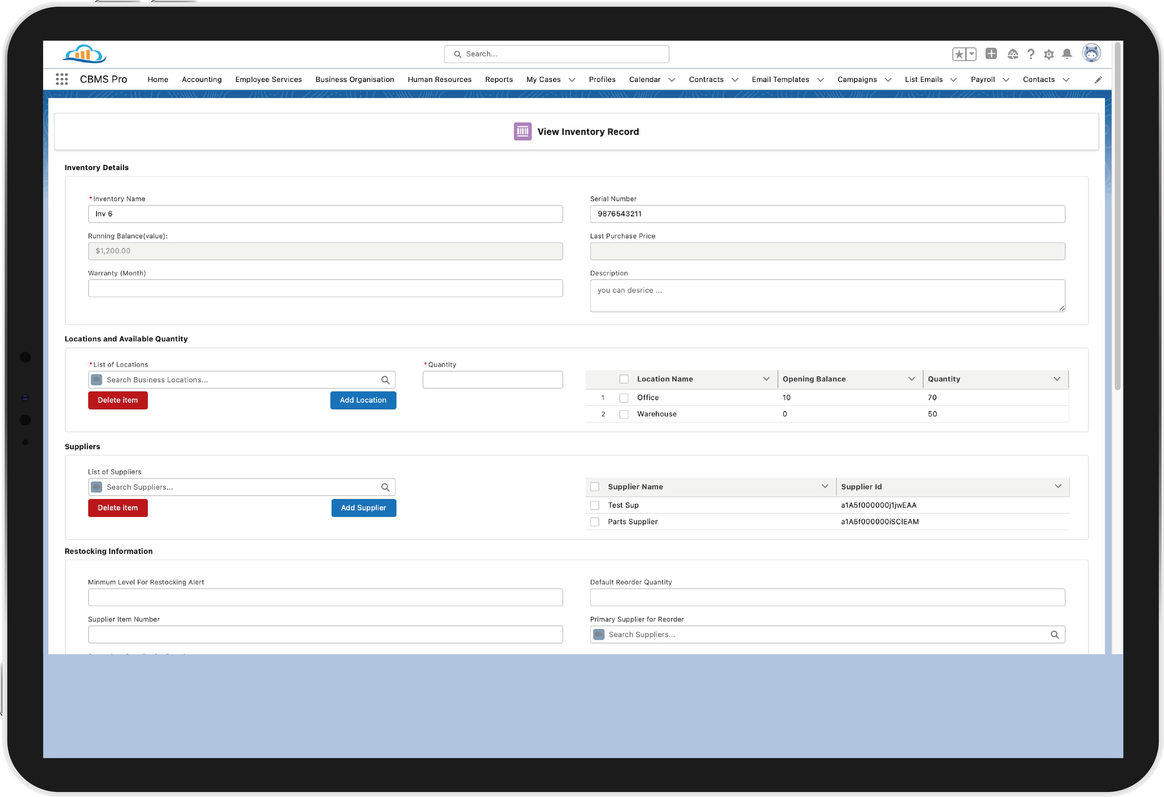Expand the My Cases tab chevron
Image resolution: width=1164 pixels, height=797 pixels.
click(571, 80)
